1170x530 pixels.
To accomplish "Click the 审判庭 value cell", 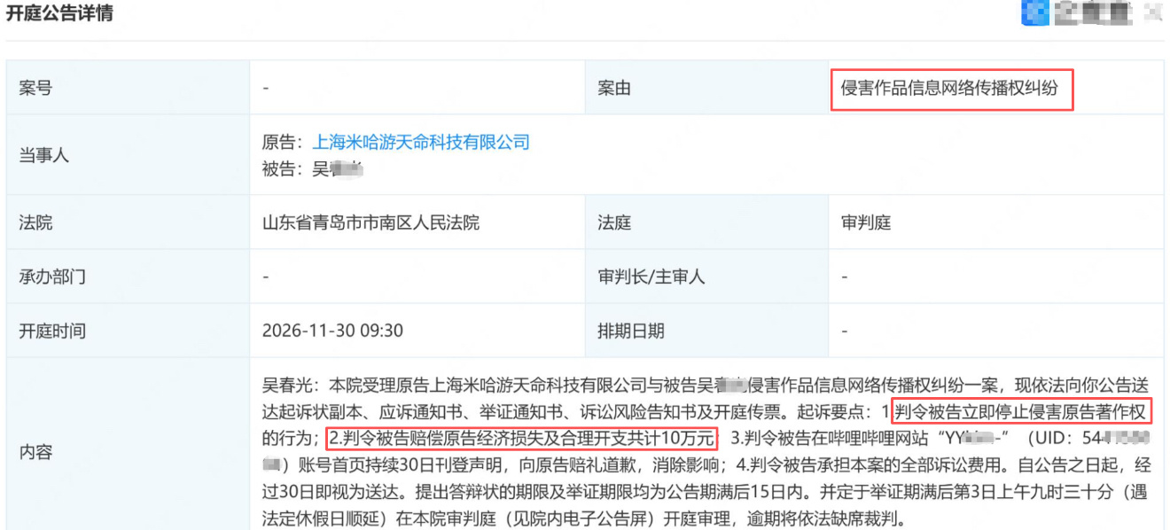I will [995, 222].
